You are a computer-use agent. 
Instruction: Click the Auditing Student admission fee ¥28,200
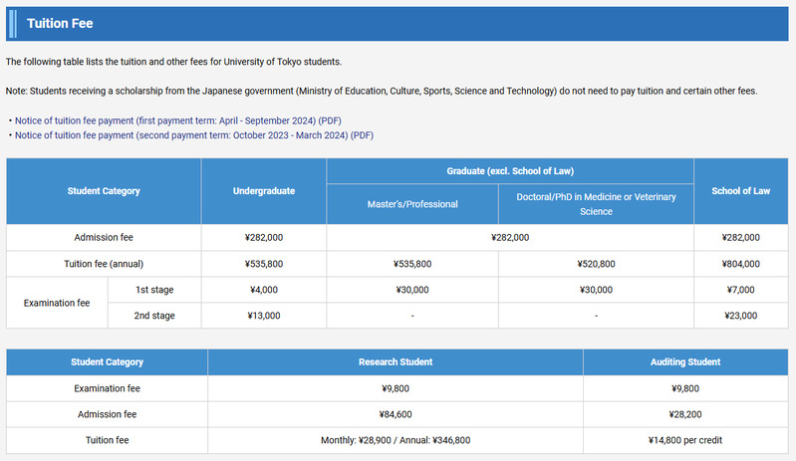[x=685, y=414]
